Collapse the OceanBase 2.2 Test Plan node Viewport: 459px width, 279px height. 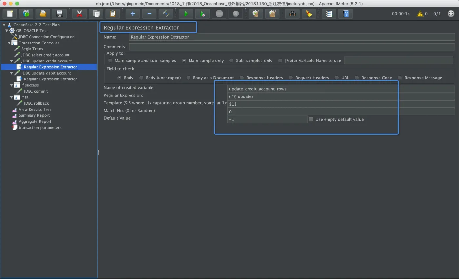pos(4,25)
